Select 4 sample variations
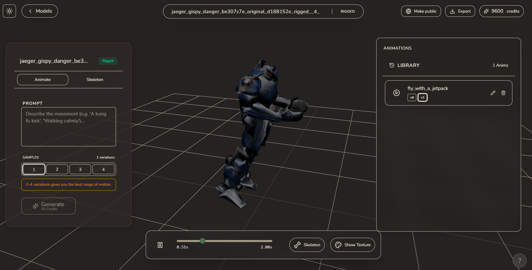Viewport: 532px width, 270px height. coord(103,169)
